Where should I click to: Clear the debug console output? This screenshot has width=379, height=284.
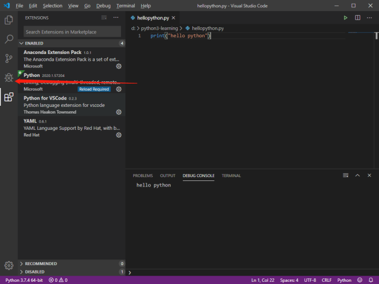(346, 175)
